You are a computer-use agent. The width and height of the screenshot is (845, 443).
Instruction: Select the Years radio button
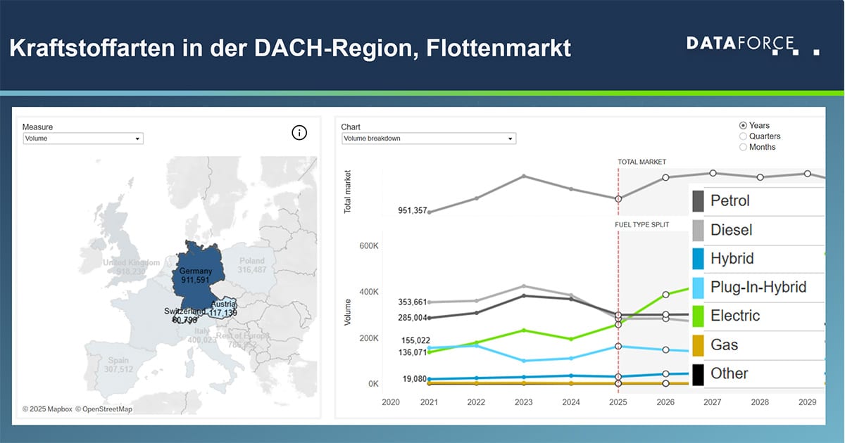point(743,126)
